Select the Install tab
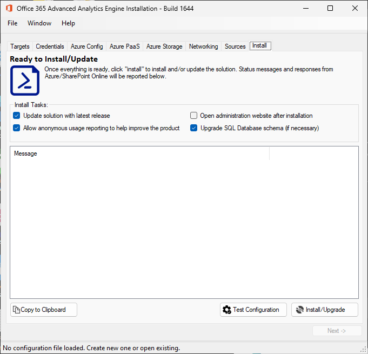 (x=260, y=45)
